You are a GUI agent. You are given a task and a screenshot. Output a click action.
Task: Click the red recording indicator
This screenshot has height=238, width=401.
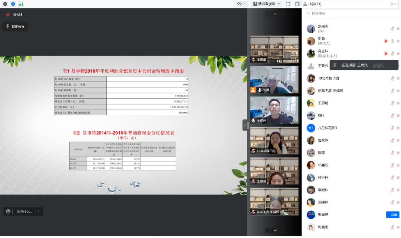click(x=8, y=15)
